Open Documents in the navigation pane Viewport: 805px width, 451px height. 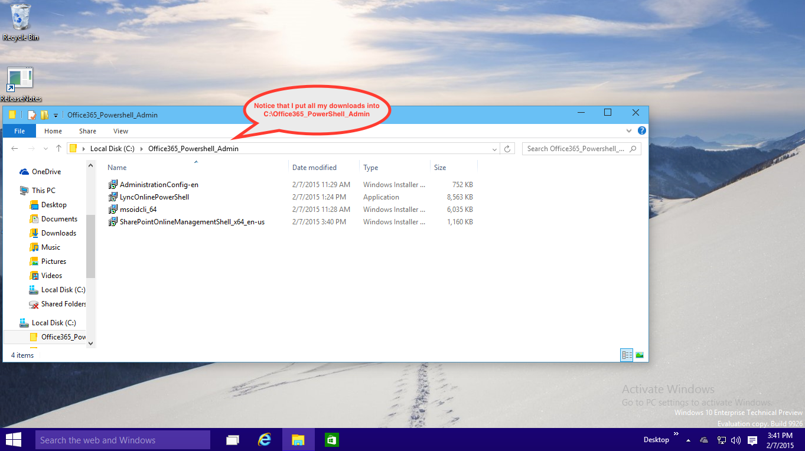[x=59, y=219]
